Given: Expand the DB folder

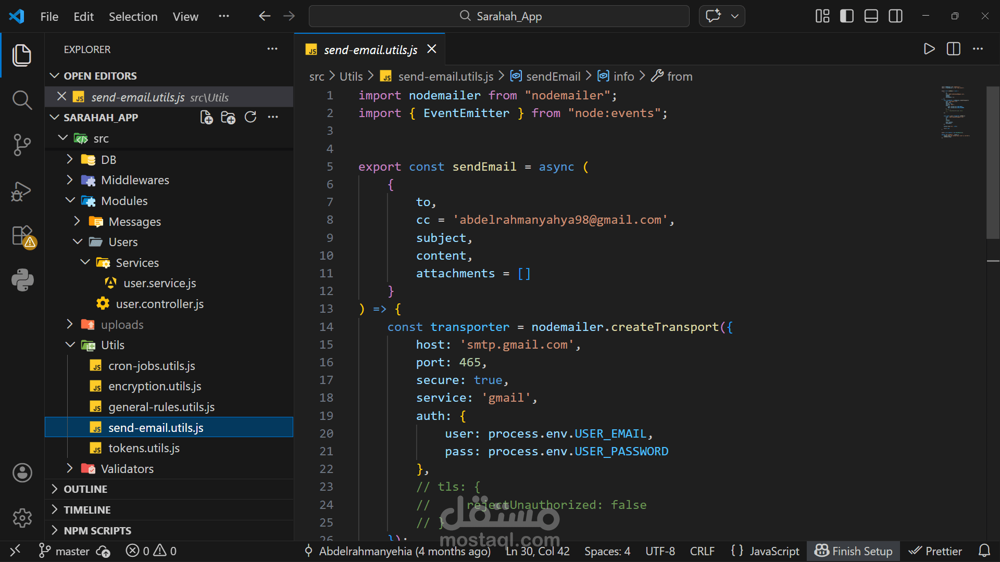Looking at the screenshot, I should click(x=108, y=160).
